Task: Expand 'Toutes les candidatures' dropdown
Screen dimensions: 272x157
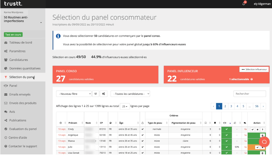Action: click(130, 94)
